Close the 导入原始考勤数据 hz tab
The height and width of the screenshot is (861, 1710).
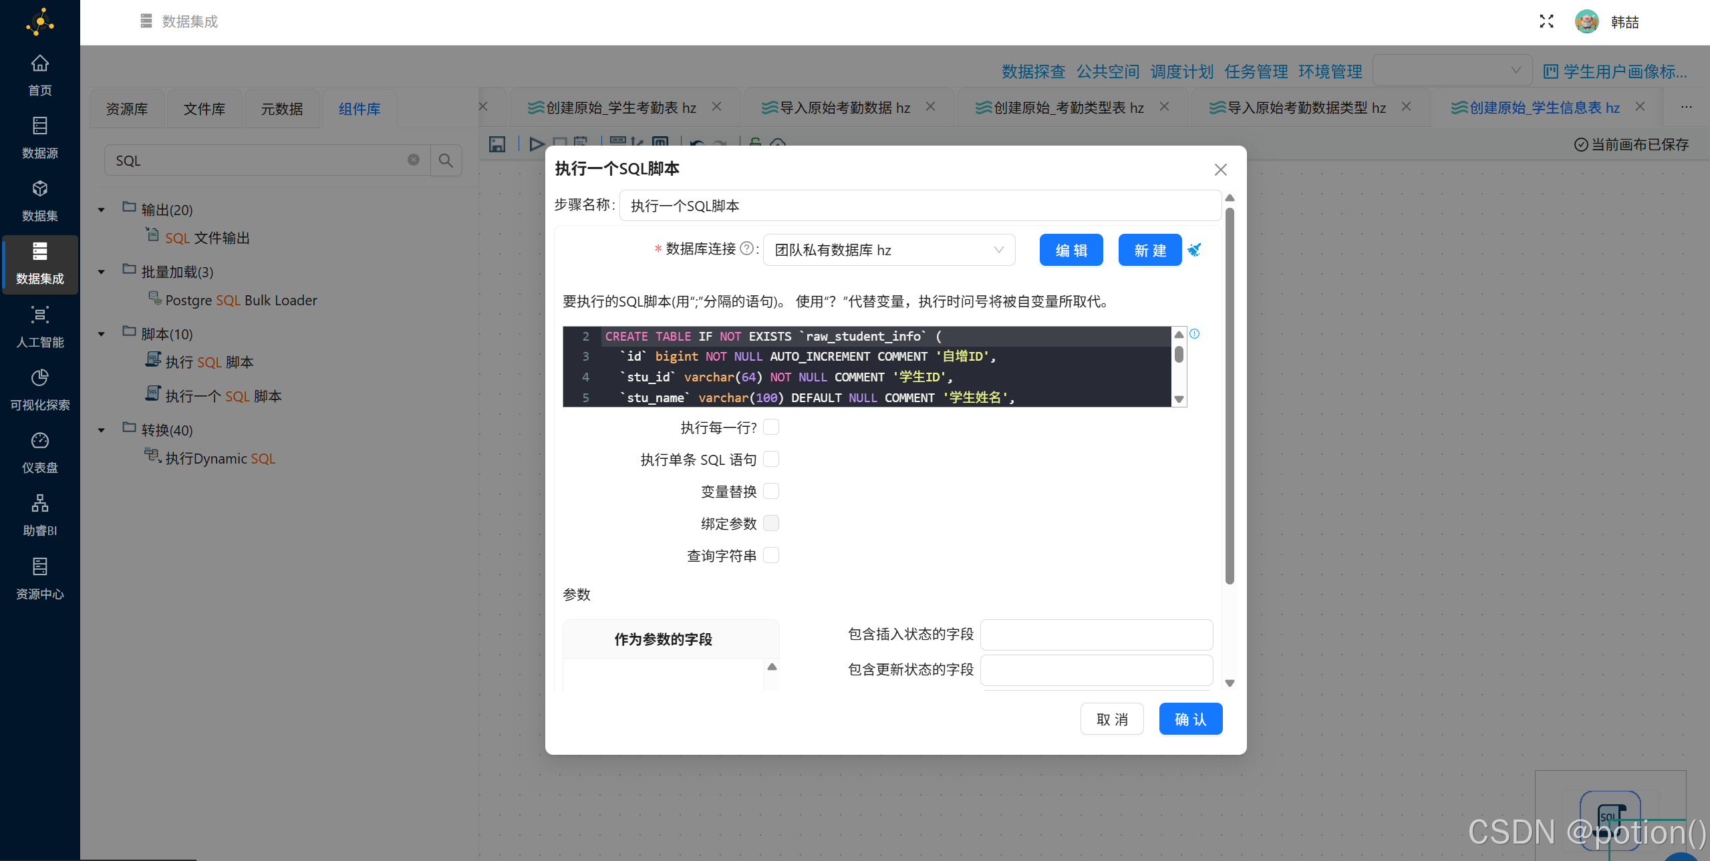coord(930,106)
